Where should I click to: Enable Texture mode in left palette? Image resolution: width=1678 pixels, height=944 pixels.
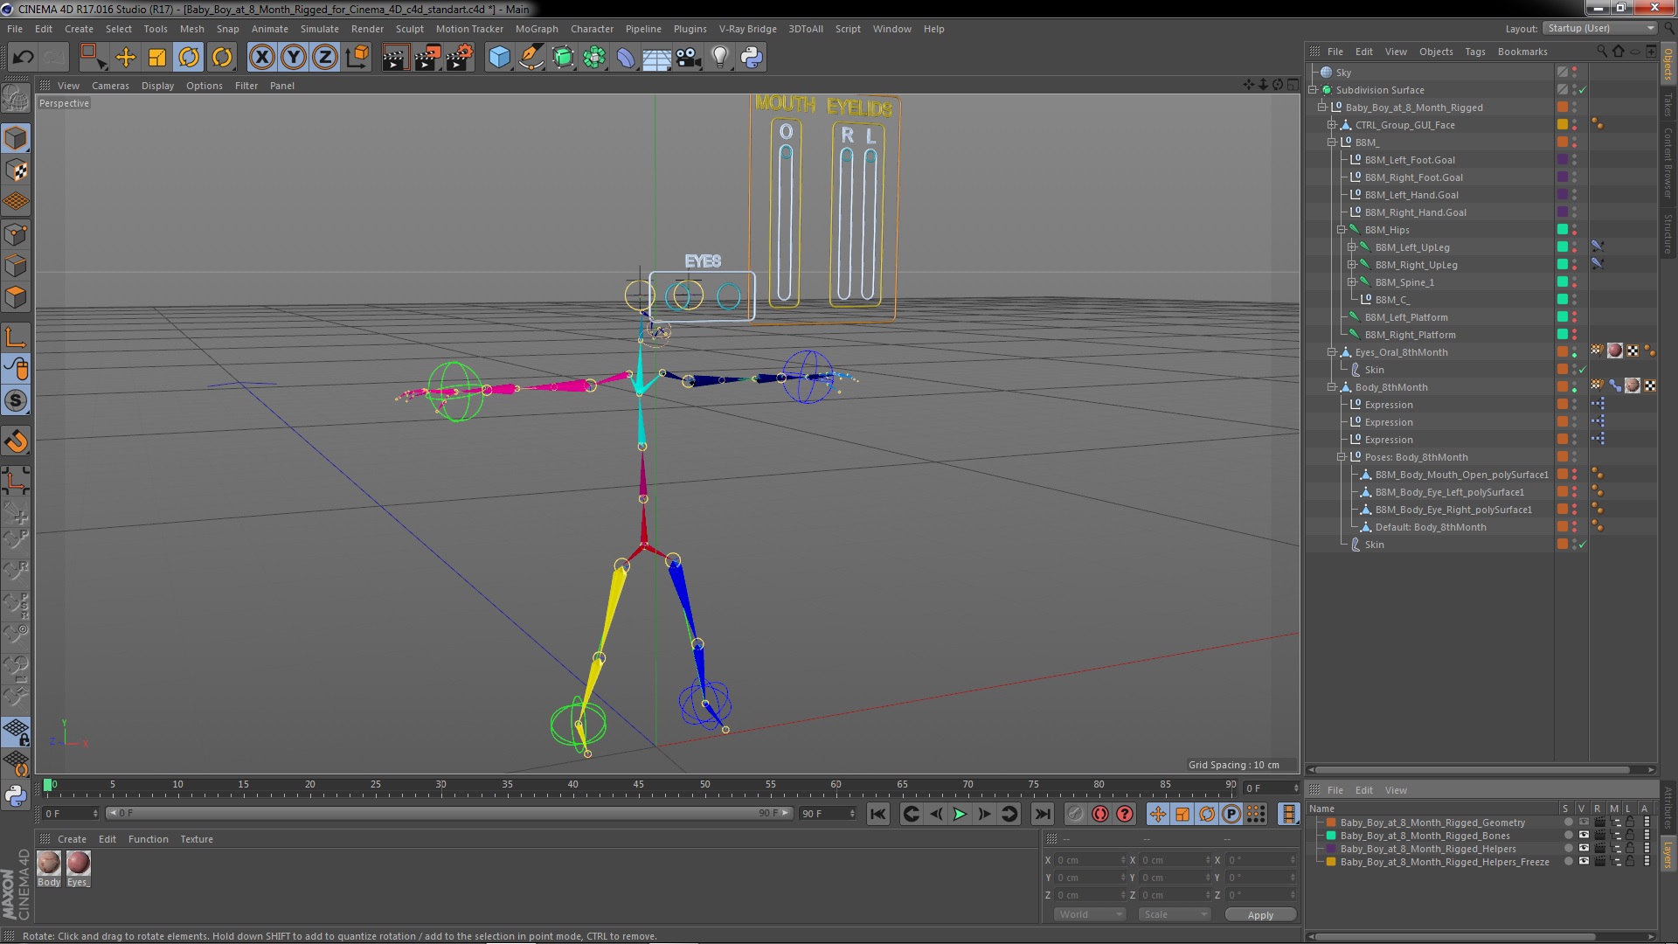(x=16, y=170)
